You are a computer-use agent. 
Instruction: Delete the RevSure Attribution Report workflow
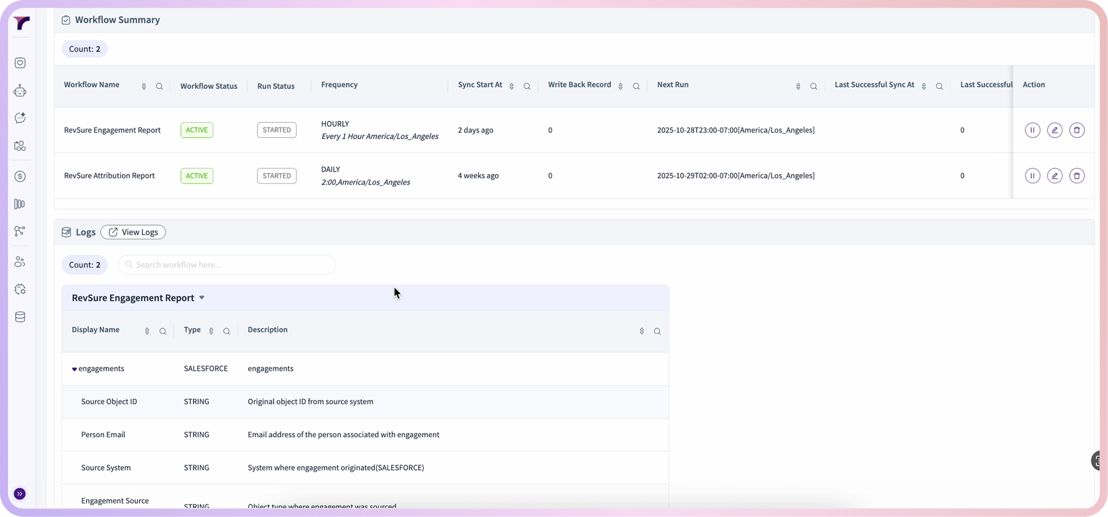(x=1077, y=176)
